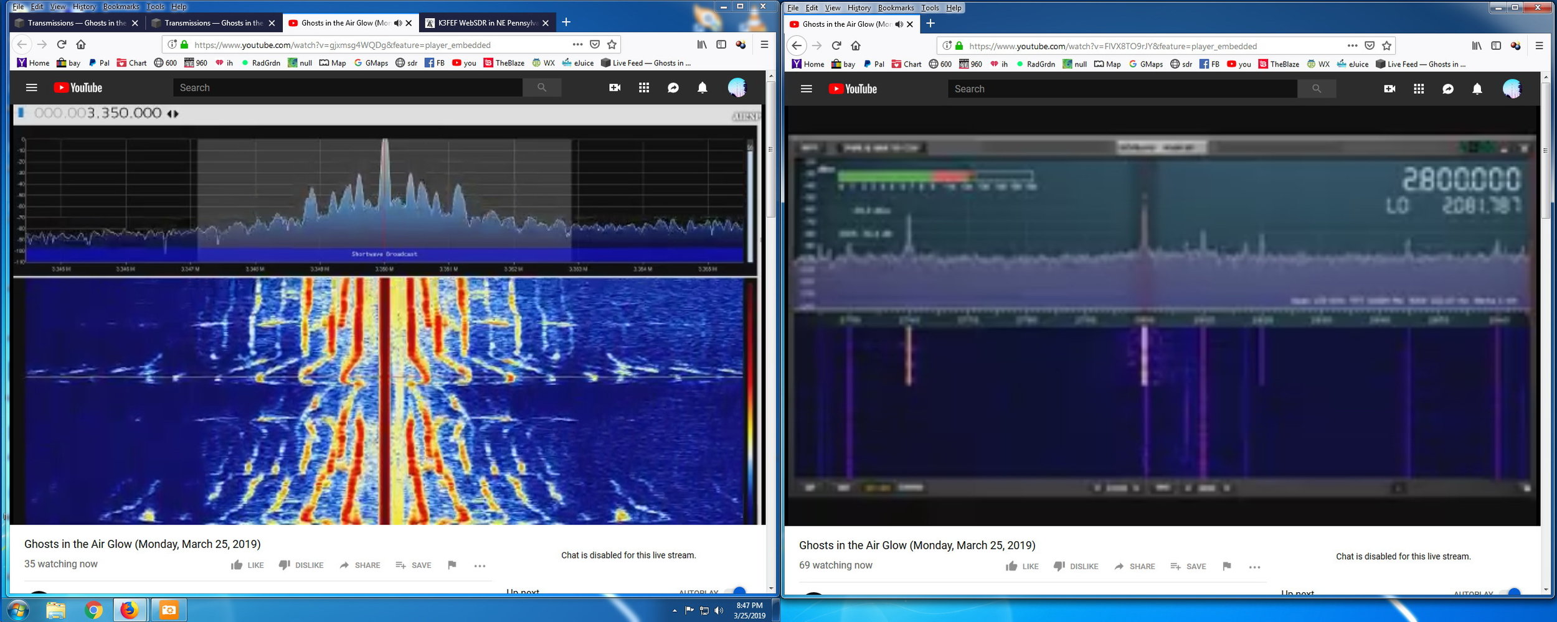Reload the page in the left Firefox window

coord(62,44)
